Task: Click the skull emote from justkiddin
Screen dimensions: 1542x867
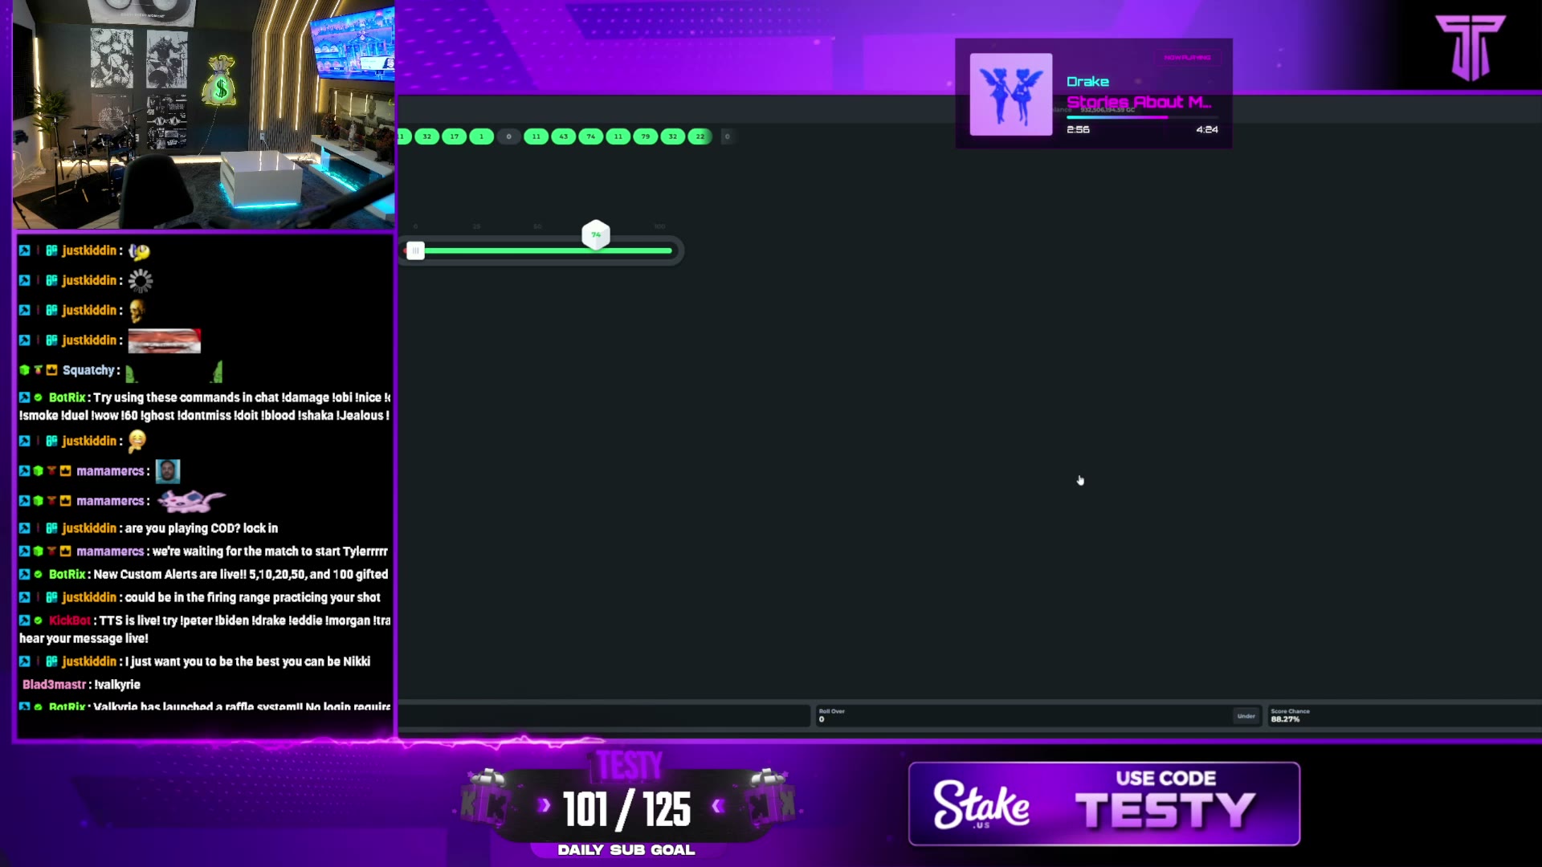Action: 137,311
